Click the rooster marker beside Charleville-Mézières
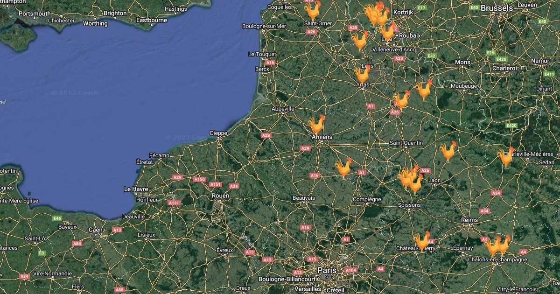The height and width of the screenshot is (294, 560). coord(505,157)
